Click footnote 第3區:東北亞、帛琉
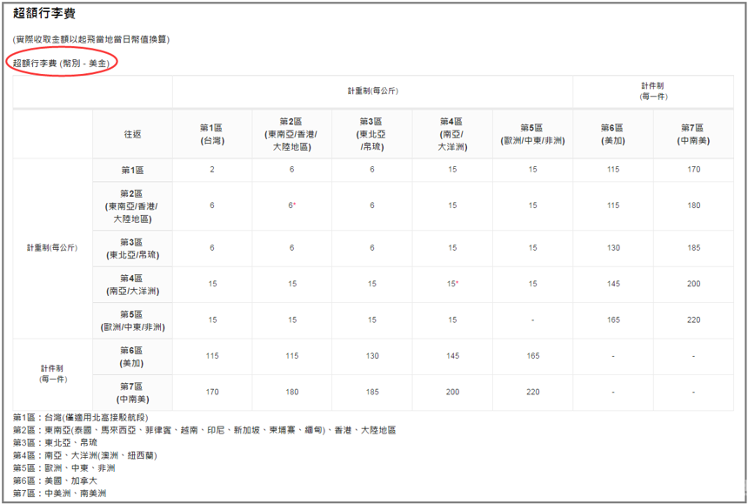Image resolution: width=748 pixels, height=504 pixels. coord(55,443)
